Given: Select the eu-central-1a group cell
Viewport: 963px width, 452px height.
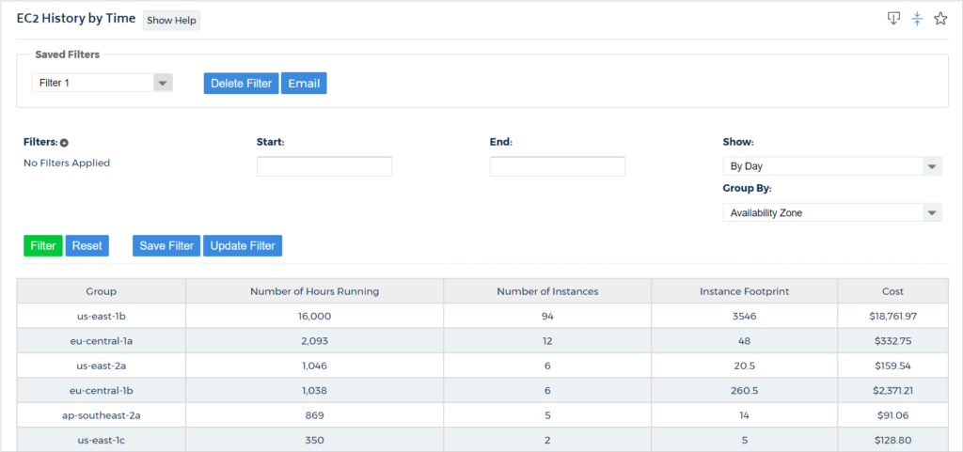Looking at the screenshot, I should [x=102, y=341].
